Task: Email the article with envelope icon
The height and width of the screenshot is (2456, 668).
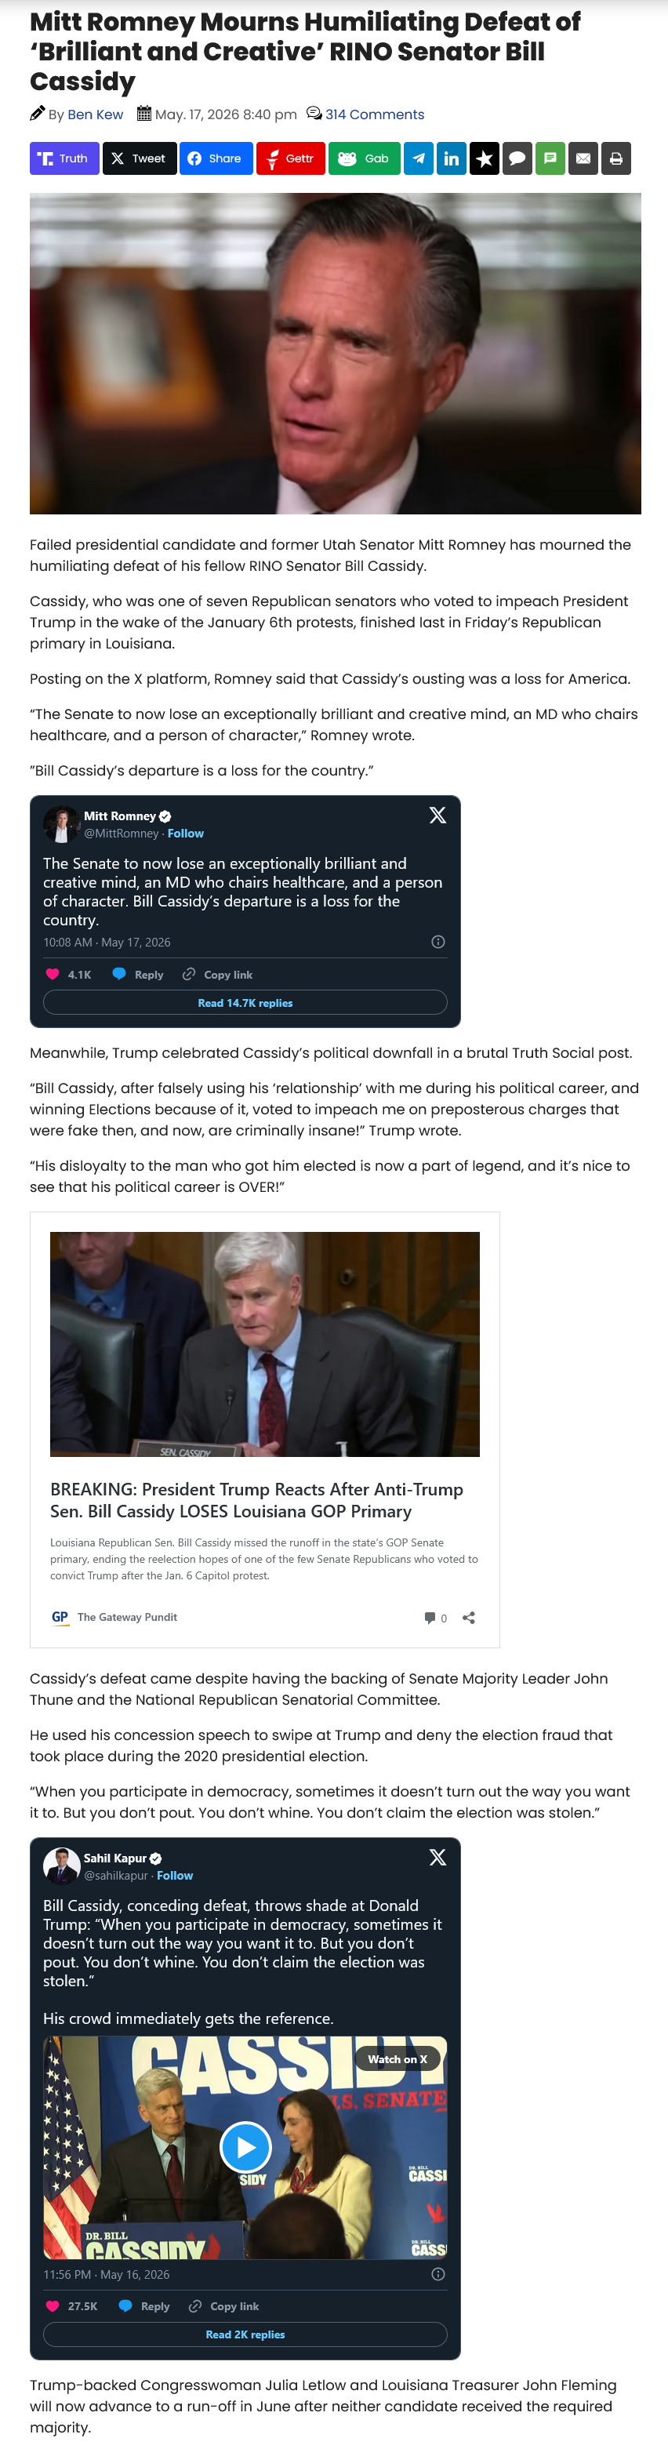Action: pos(583,158)
